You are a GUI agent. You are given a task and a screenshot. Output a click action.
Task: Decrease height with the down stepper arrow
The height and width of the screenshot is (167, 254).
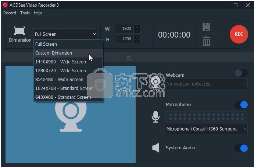point(137,41)
